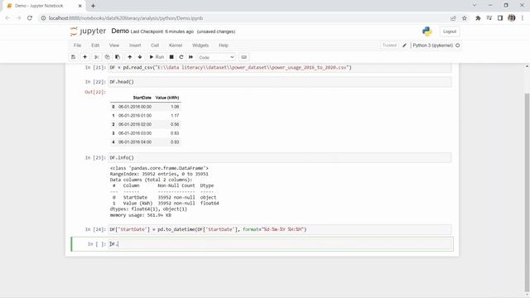Click the table cell 06-01-2016 04:00
This screenshot has width=530, height=298.
135,142
